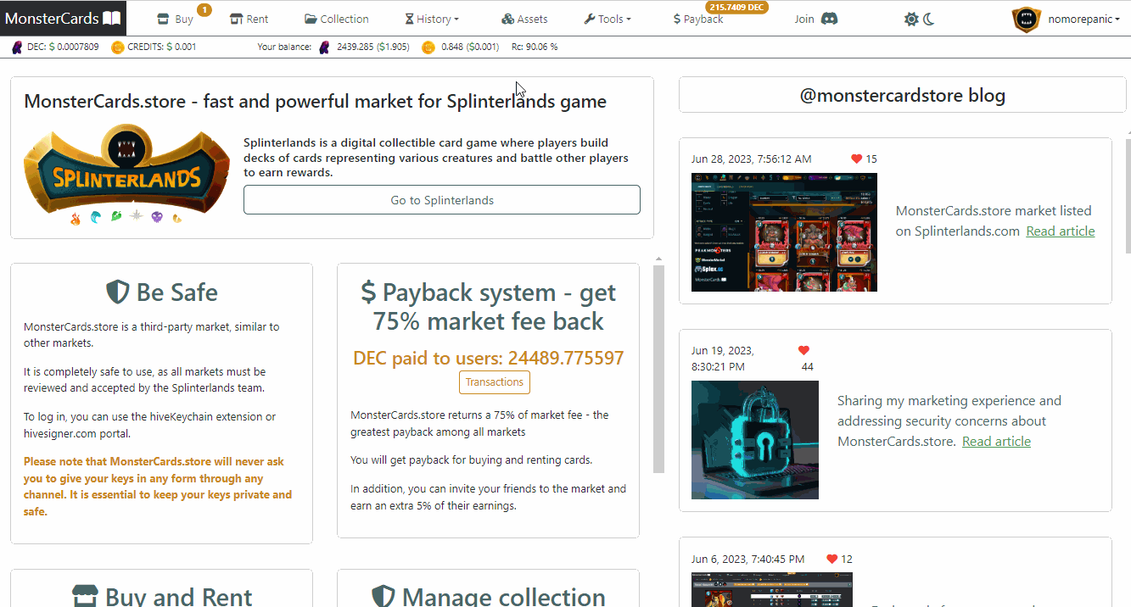Like the Jun 6 post heart

[x=832, y=559]
